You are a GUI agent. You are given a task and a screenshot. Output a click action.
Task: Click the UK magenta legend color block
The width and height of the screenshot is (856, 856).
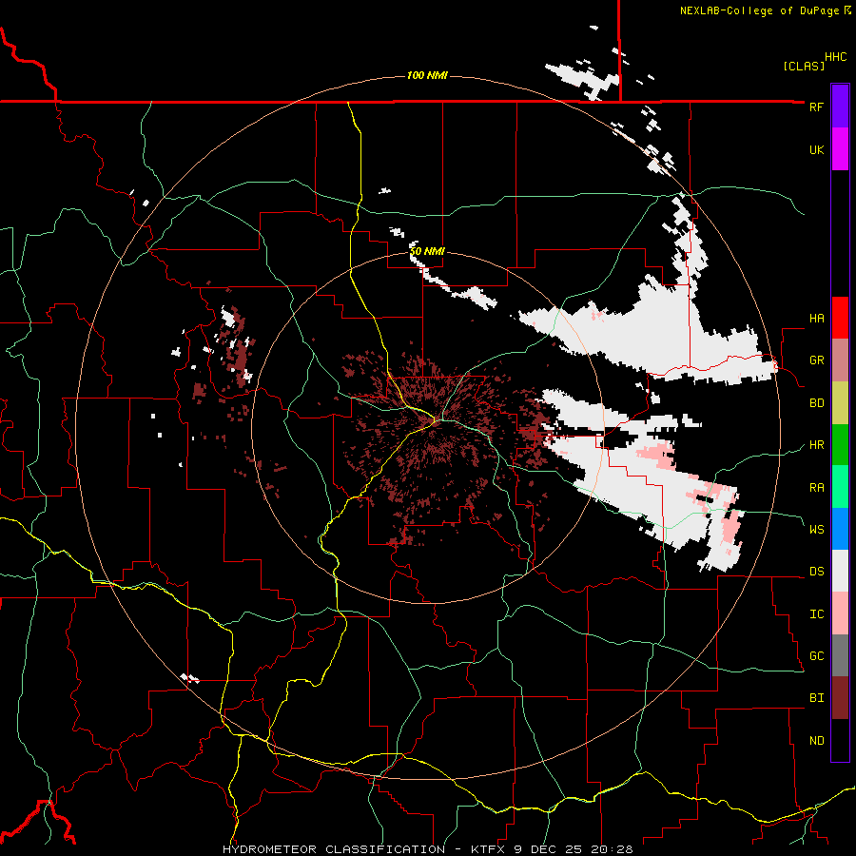tap(840, 149)
